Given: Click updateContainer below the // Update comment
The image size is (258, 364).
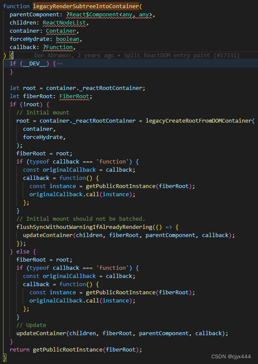Looking at the screenshot, I should pyautogui.click(x=41, y=333).
